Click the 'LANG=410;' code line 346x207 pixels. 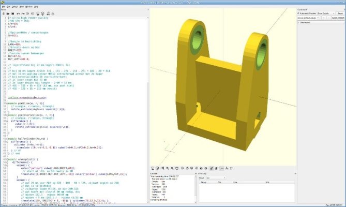(14, 45)
